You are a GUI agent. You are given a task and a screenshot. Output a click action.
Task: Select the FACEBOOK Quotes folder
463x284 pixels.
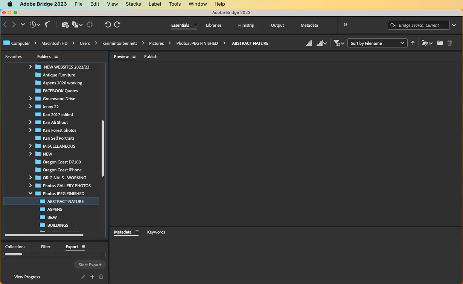(x=60, y=91)
